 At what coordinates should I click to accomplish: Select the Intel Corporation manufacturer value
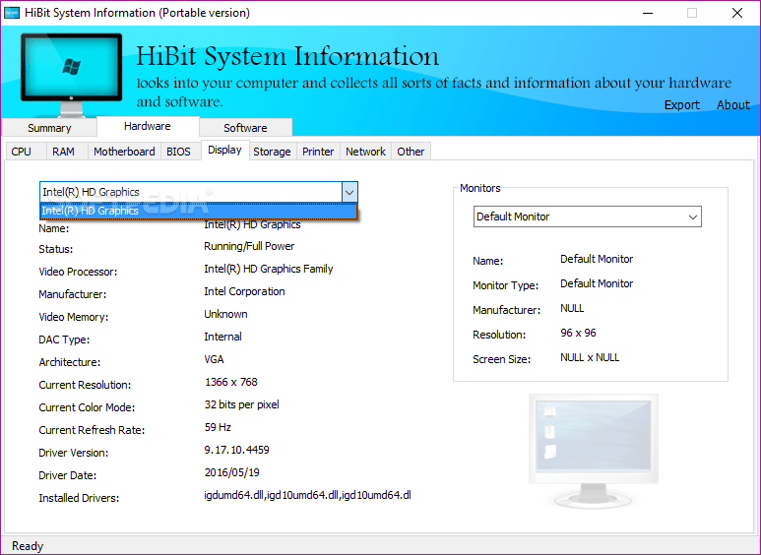point(244,291)
